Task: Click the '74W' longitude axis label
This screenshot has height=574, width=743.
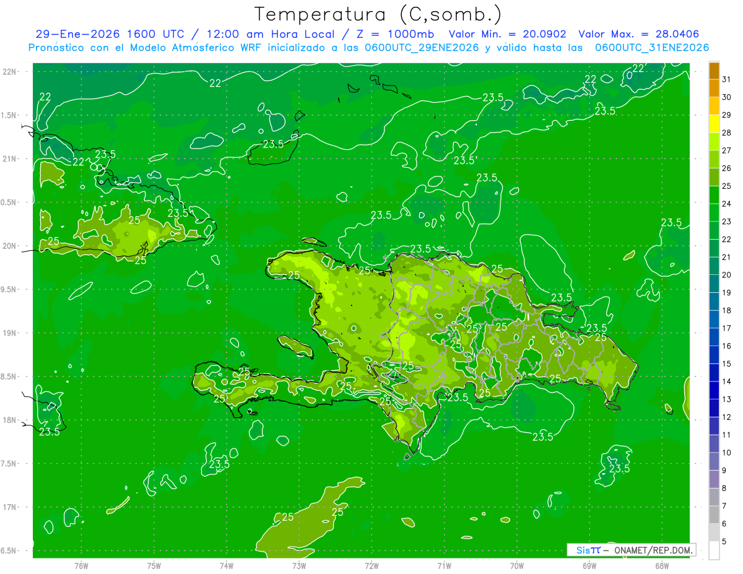Action: [226, 565]
